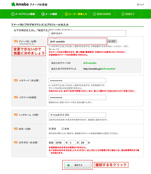Image resolution: width=151 pixels, height=174 pixels.
Task: Select step 5 登録完了
Action: coord(128,14)
